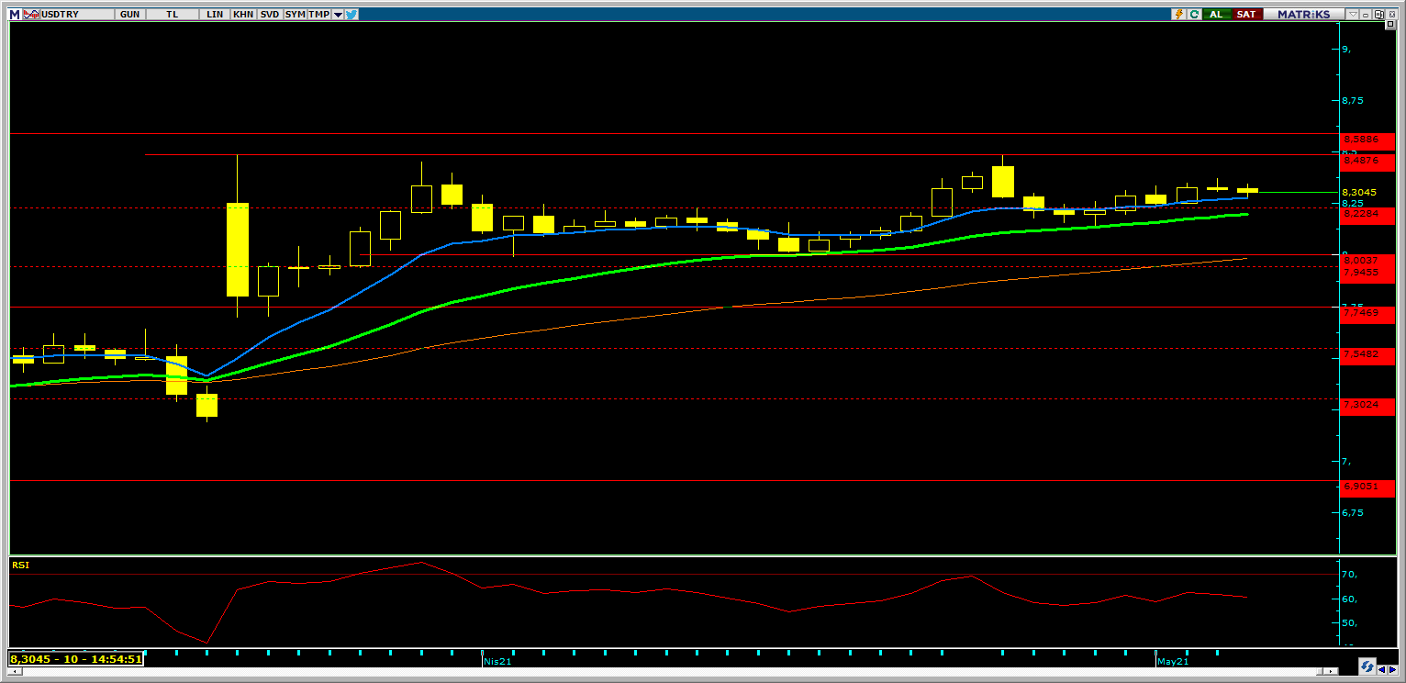Share chart via Twitter bird icon
1406x683 pixels.
(x=351, y=14)
